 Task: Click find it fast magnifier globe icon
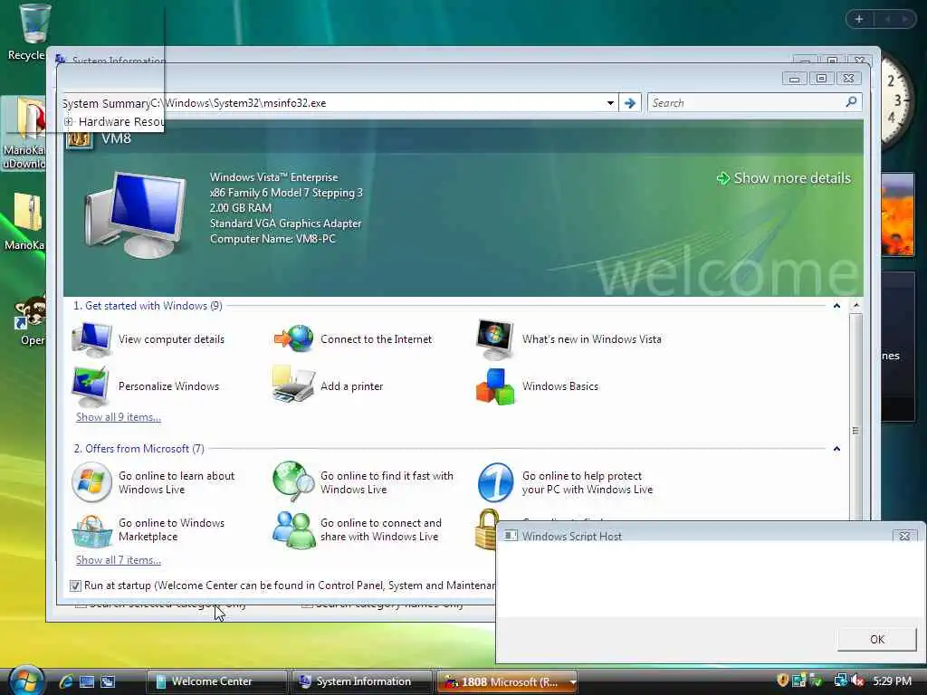(293, 481)
